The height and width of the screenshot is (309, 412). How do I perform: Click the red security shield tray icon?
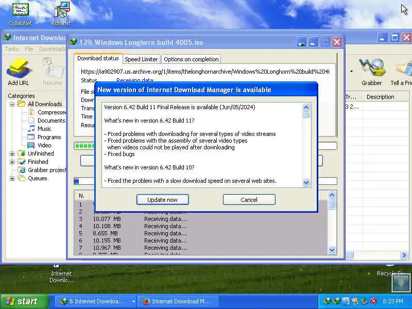tap(374, 301)
